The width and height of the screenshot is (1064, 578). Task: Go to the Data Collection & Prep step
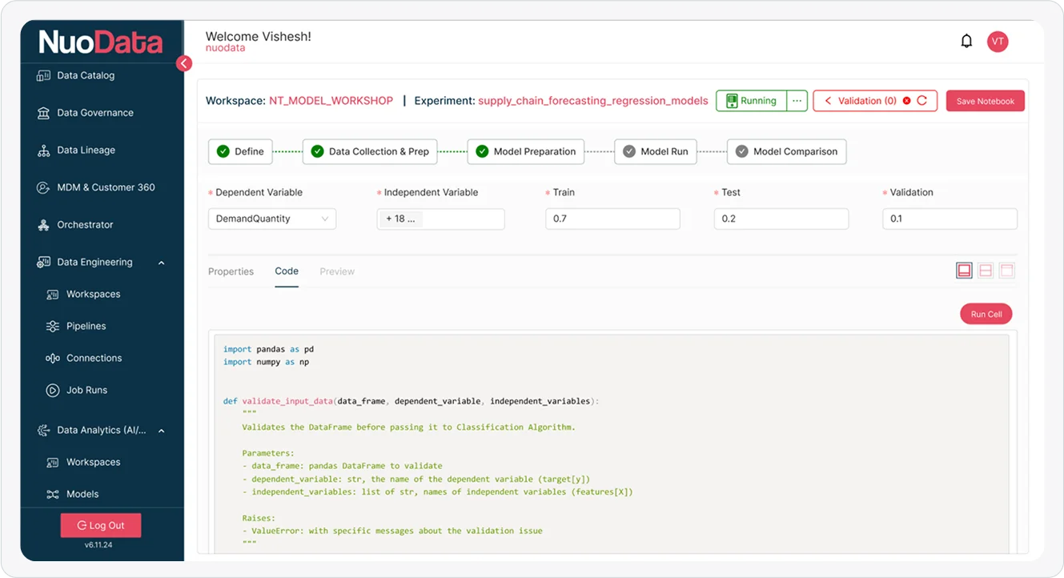pos(370,151)
